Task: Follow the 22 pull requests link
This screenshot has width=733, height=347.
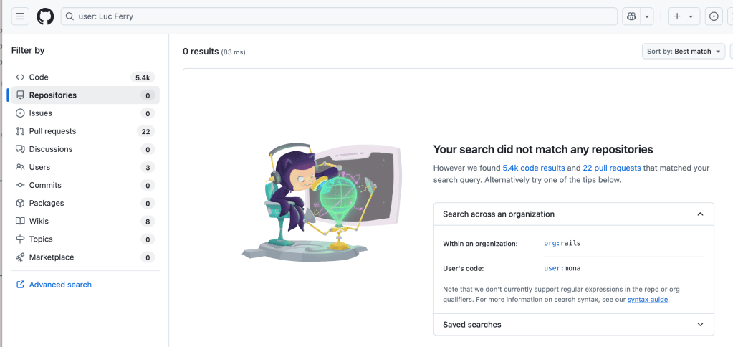Action: 611,168
